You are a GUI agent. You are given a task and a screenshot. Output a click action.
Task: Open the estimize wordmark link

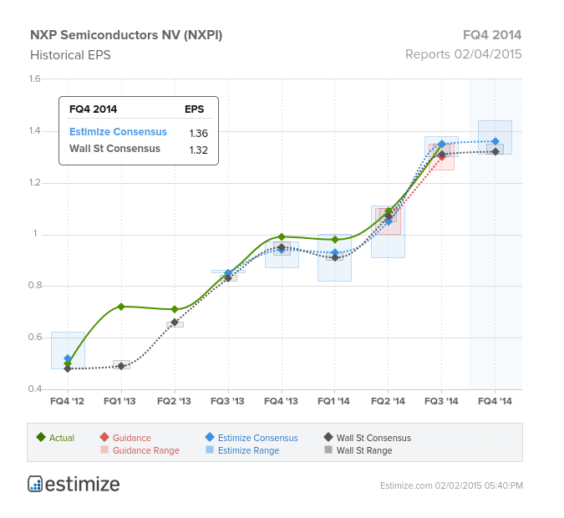(83, 485)
